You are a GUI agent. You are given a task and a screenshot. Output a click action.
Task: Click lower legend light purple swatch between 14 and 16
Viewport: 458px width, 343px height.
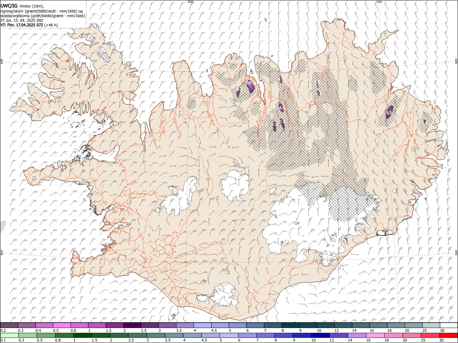click(357, 335)
